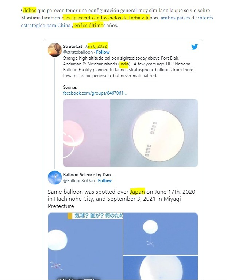Open Balloon Science by Dan avatar
The image size is (227, 280).
pyautogui.click(x=55, y=178)
